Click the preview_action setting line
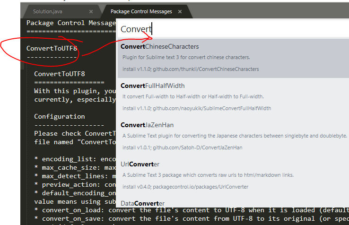Image resolution: width=349 pixels, height=225 pixels. [x=75, y=185]
